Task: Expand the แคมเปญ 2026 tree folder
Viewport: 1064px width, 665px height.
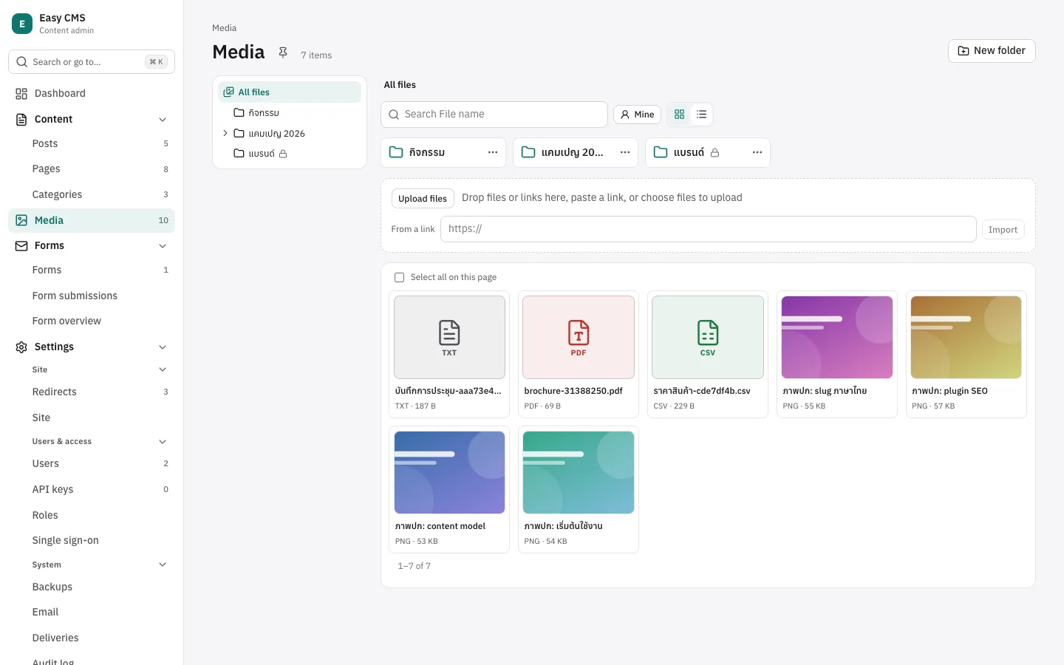Action: [225, 134]
